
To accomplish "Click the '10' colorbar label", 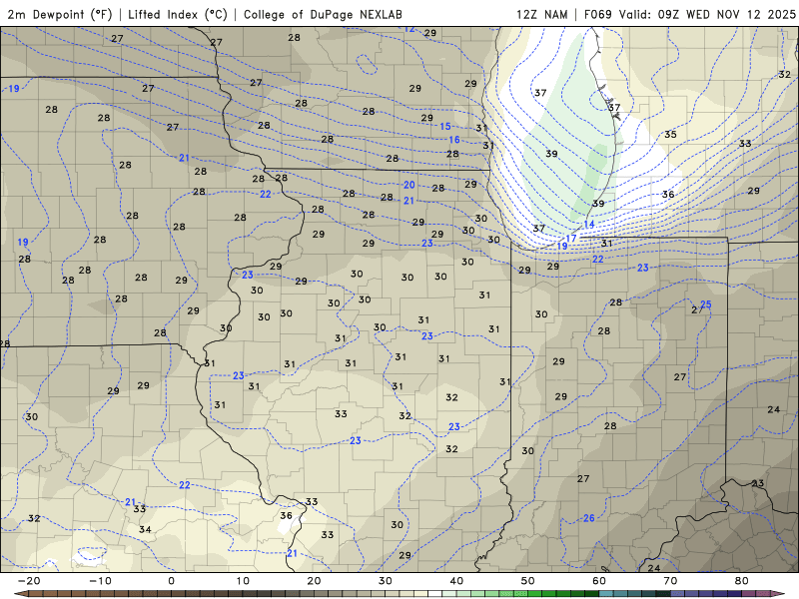I will pos(243,581).
